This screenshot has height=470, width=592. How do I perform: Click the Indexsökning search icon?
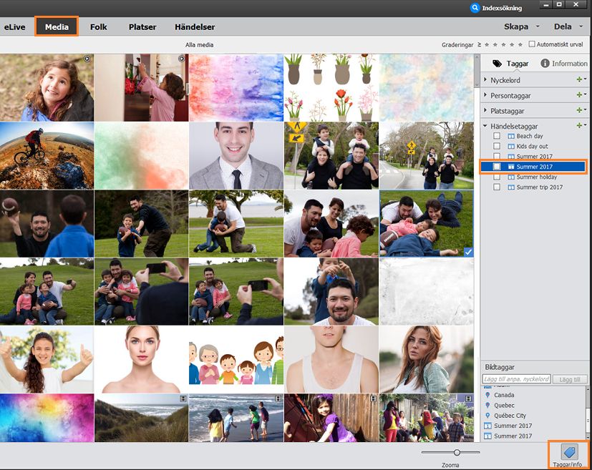tap(475, 8)
